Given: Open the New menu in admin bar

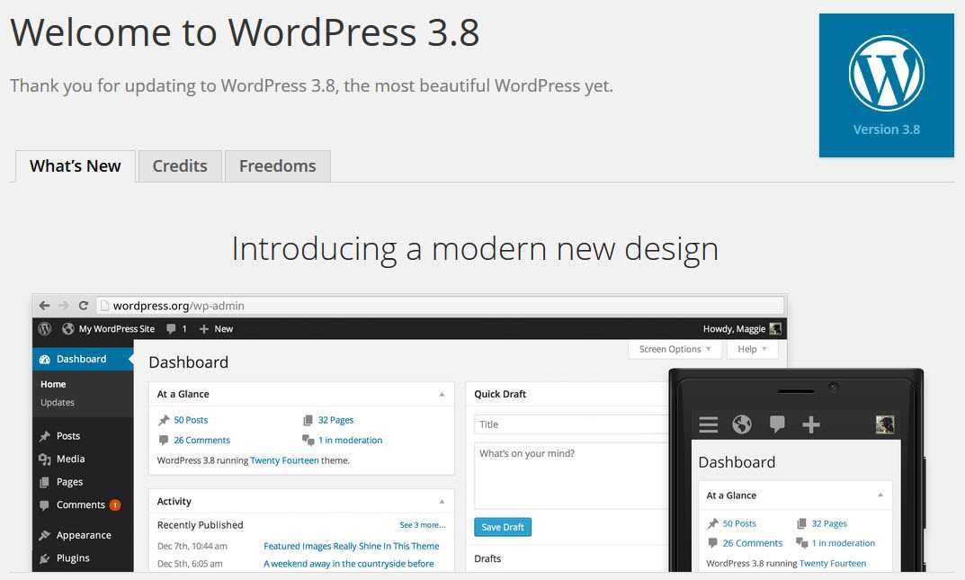Looking at the screenshot, I should coord(223,329).
